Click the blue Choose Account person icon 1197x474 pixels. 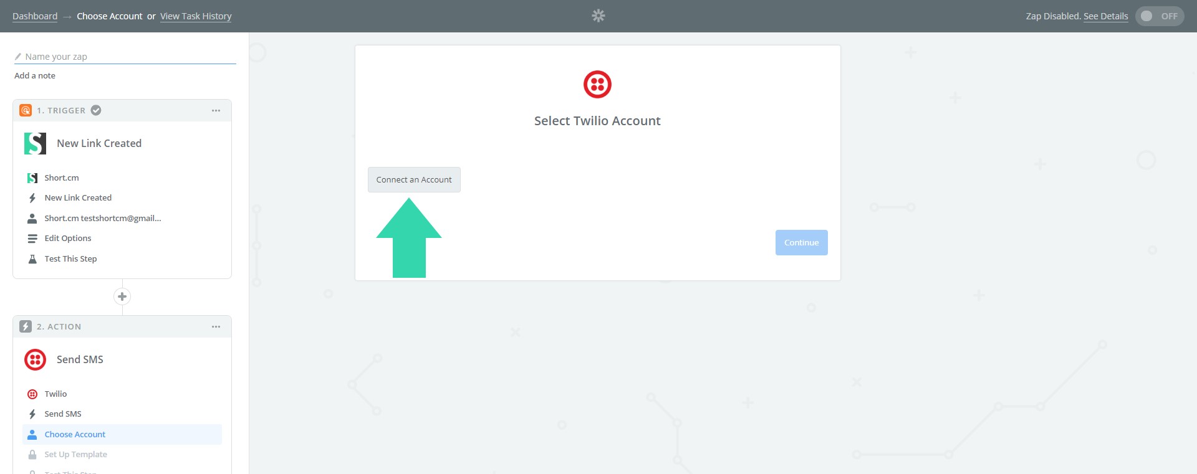32,435
